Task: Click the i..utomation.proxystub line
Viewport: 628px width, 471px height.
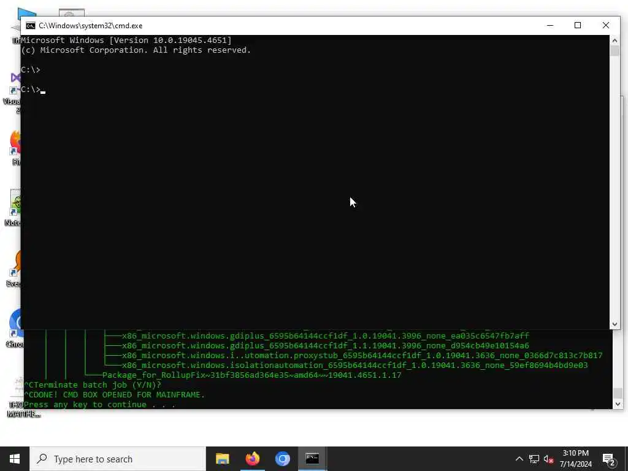Action: [x=362, y=355]
